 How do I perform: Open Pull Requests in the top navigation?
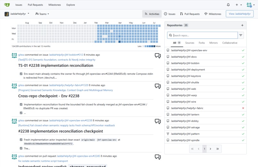click(36, 5)
